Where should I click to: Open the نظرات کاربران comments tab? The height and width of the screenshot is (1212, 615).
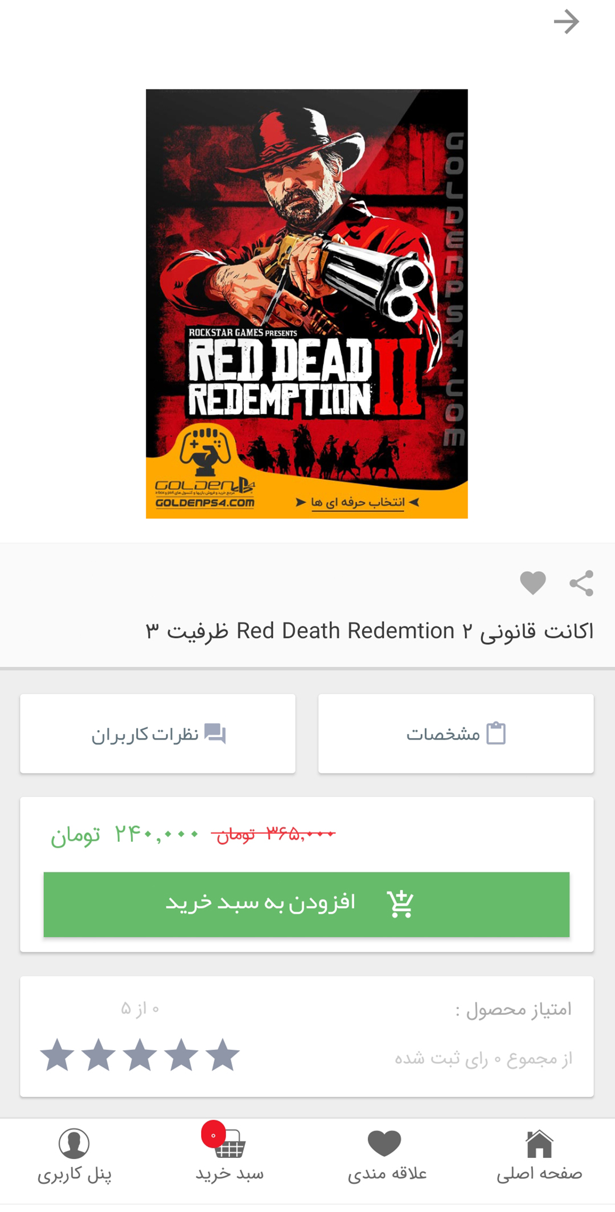click(158, 734)
